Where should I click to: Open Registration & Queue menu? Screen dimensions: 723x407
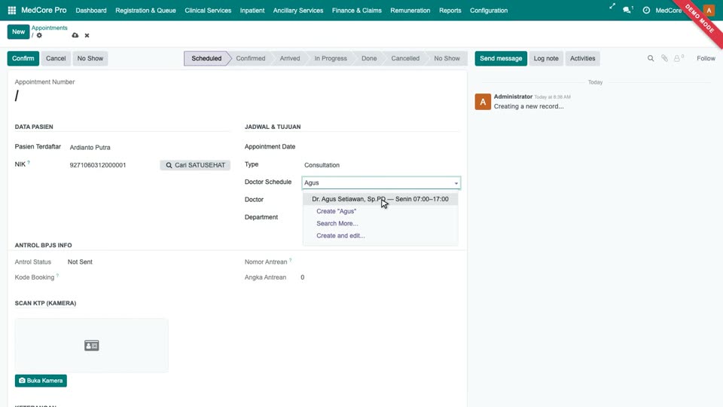[x=145, y=10]
